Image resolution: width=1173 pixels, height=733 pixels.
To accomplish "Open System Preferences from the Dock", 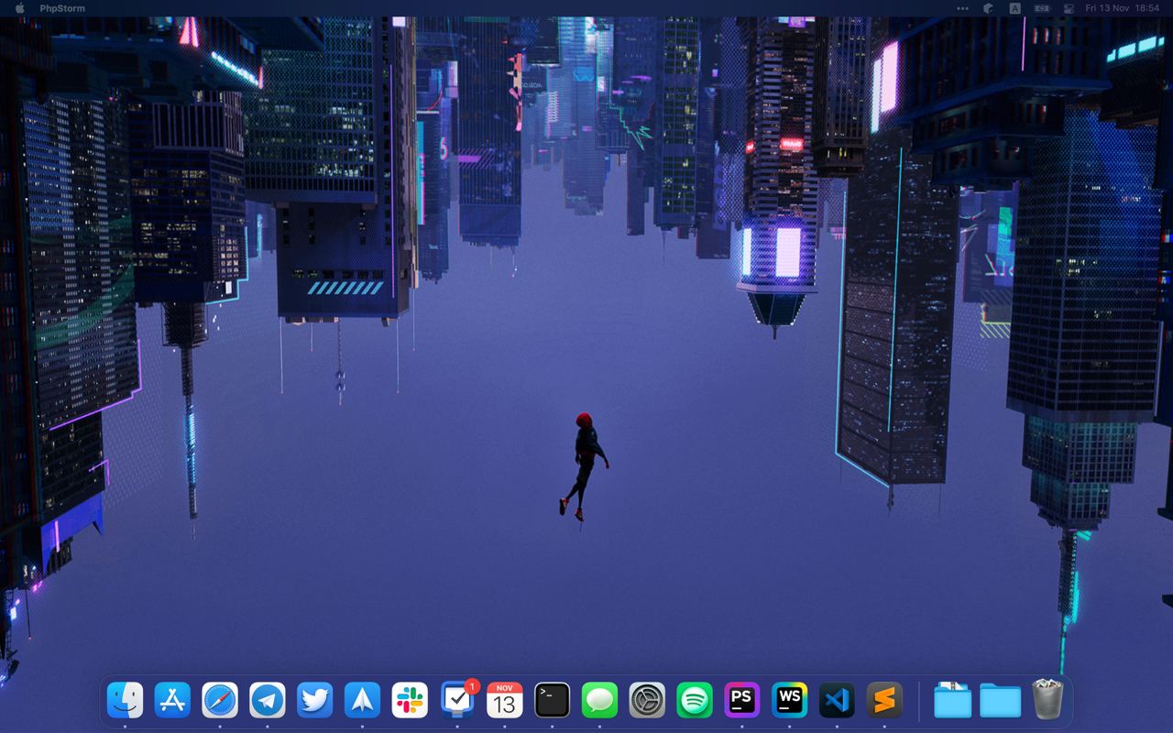I will pos(647,701).
